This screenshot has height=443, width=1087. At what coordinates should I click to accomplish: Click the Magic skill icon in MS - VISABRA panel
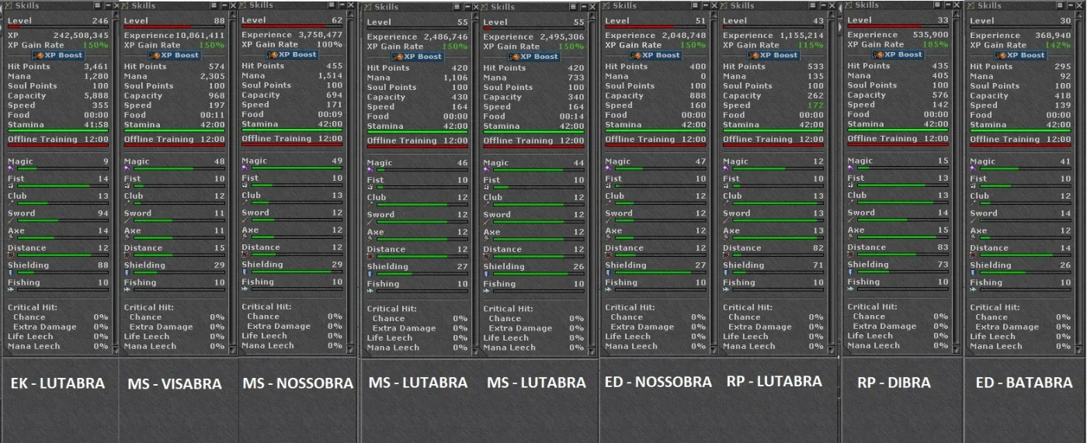127,168
